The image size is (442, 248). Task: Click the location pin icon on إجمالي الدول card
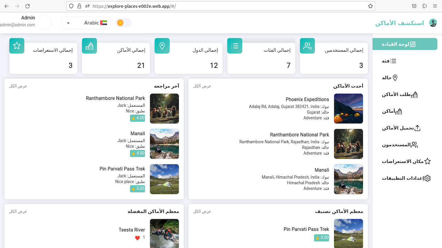click(162, 45)
